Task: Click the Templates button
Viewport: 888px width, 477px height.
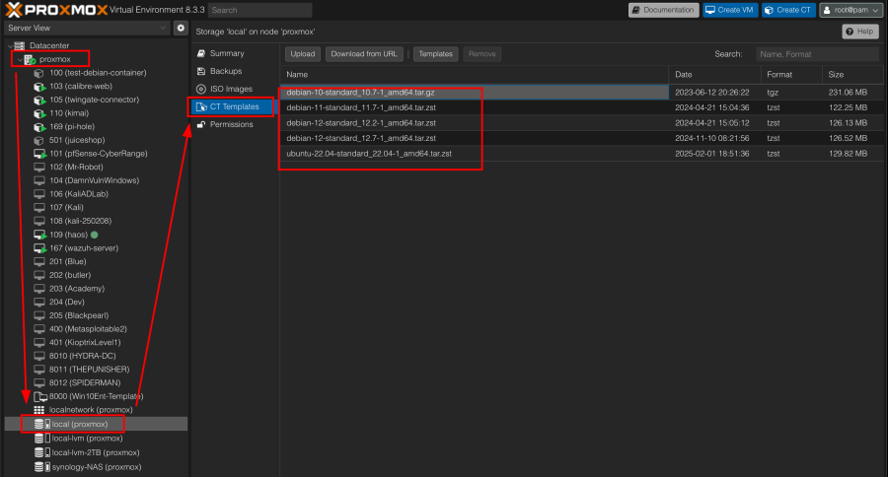Action: (435, 54)
